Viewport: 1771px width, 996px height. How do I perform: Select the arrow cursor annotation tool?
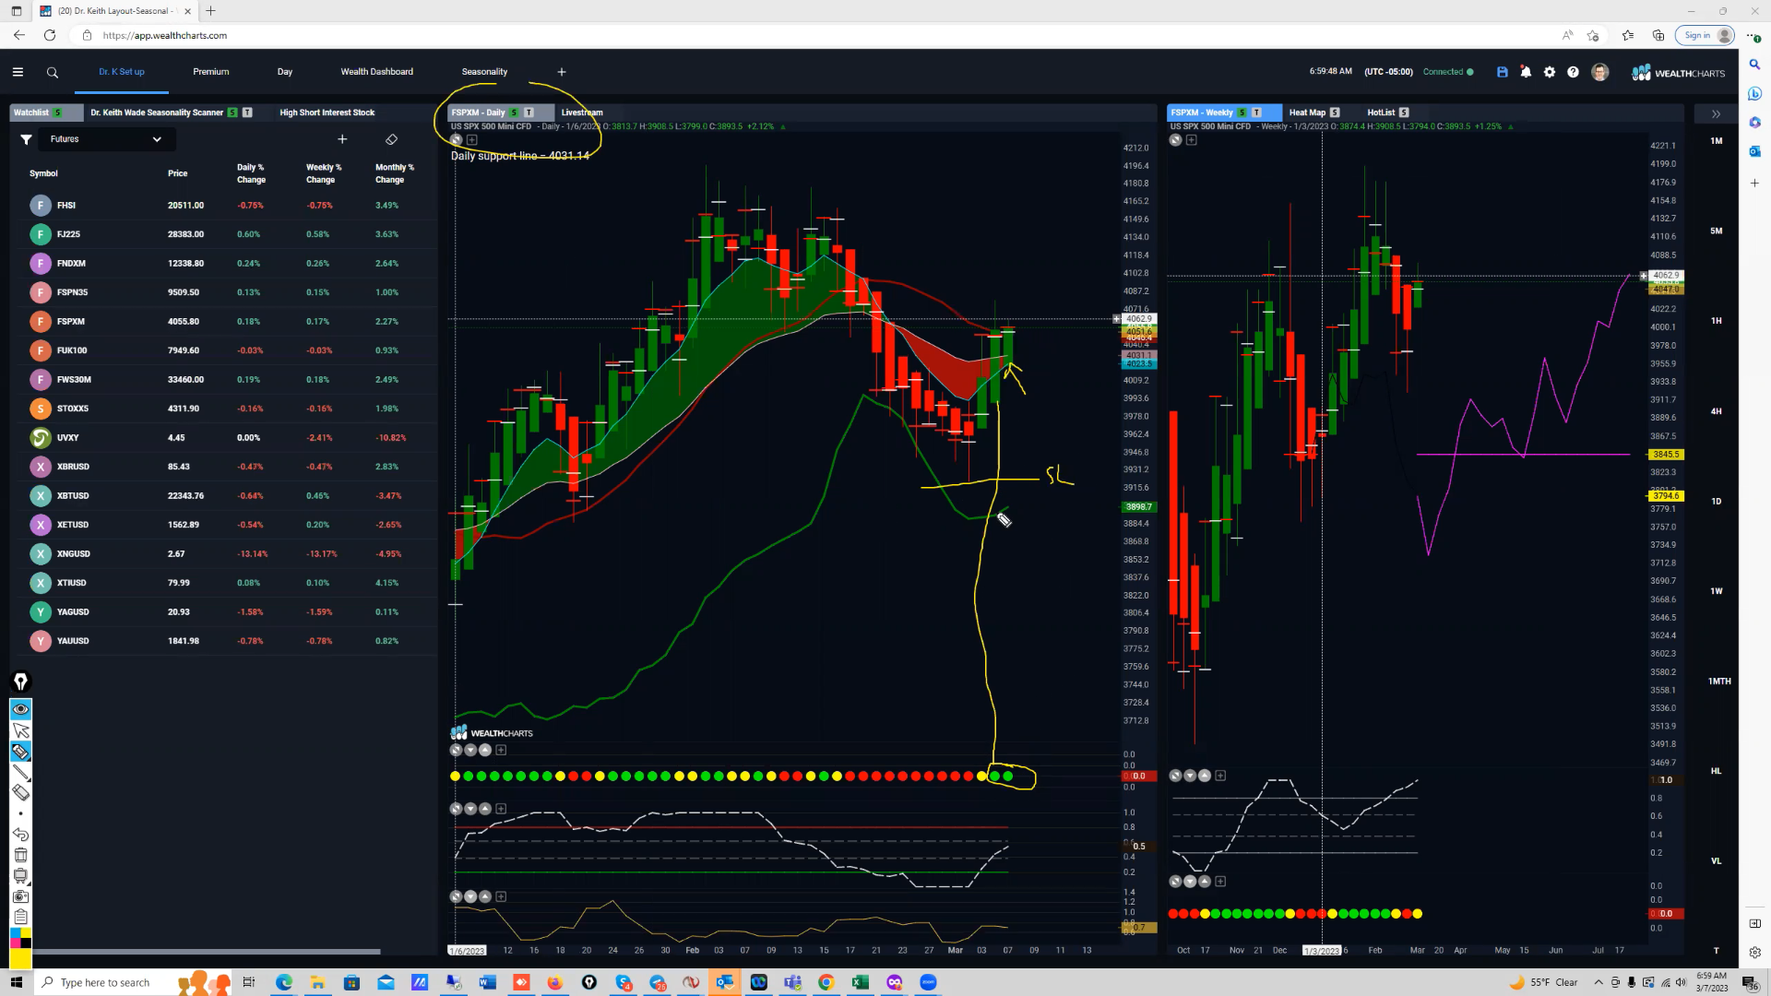20,730
